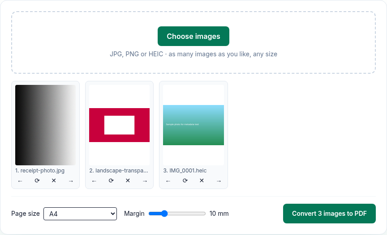Remove landscape-transpa... image from list
The height and width of the screenshot is (235, 387).
coord(128,180)
